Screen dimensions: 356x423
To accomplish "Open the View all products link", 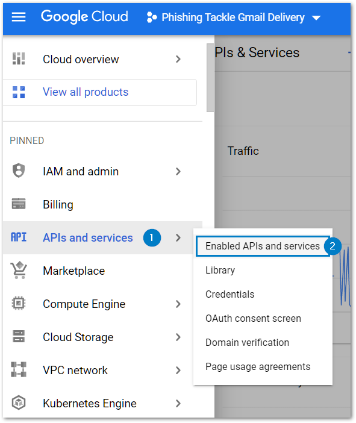I will point(86,92).
